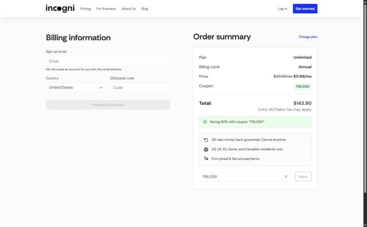367x227 pixels.
Task: Click the Encrypted & Secure payments text
Action: (x=236, y=159)
